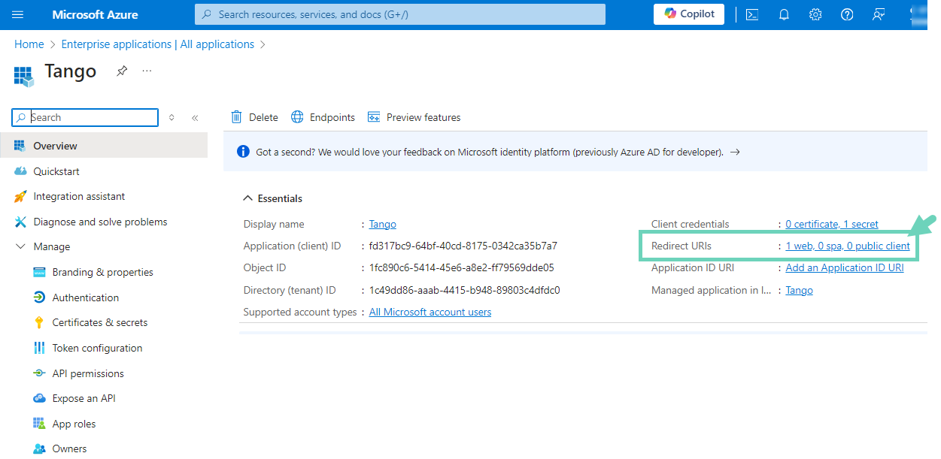The width and height of the screenshot is (941, 459).
Task: Open Enterprise applications breadcrumb link
Action: point(158,44)
